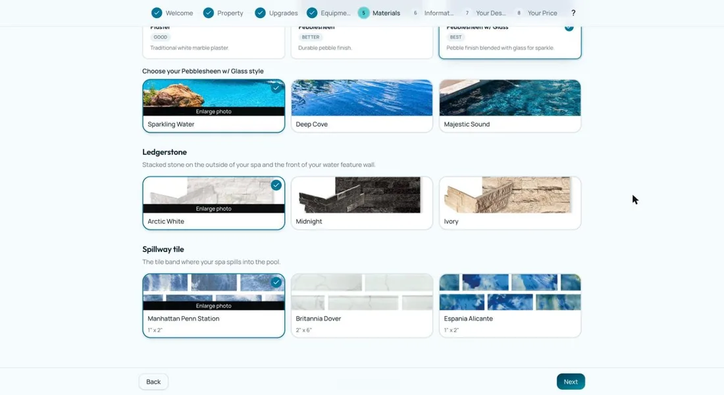Click the Equipment step checkmark icon
The width and height of the screenshot is (724, 395).
coord(312,13)
